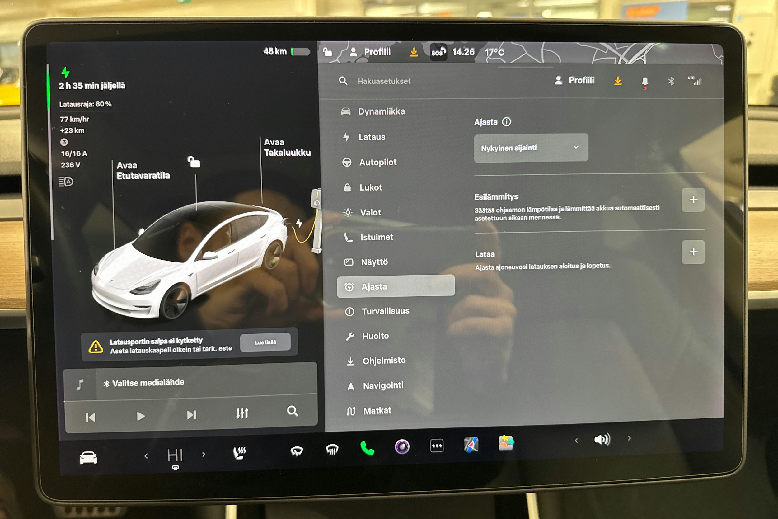Image resolution: width=778 pixels, height=519 pixels.
Task: Increase temperature with the chevron next to HI
Action: point(204,455)
